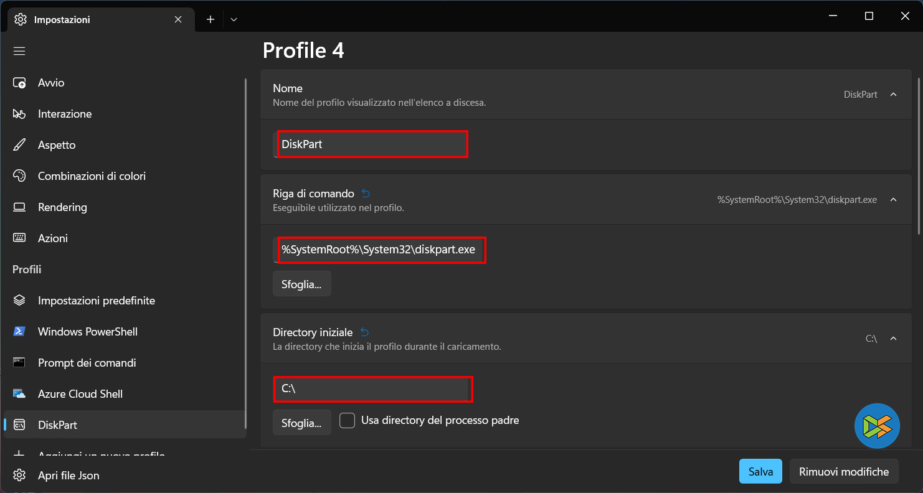Screen dimensions: 923x493
Task: Reset Directory iniziale with the undo arrow
Action: coord(364,332)
